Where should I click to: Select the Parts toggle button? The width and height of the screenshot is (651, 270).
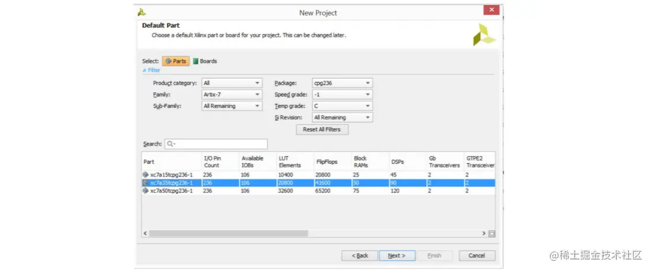click(x=176, y=61)
